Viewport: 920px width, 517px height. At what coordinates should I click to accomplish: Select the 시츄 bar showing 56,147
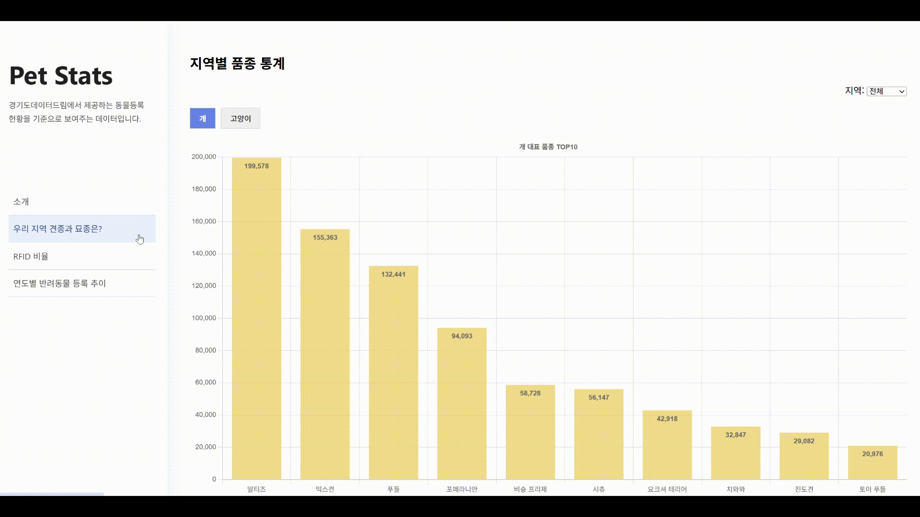[598, 434]
